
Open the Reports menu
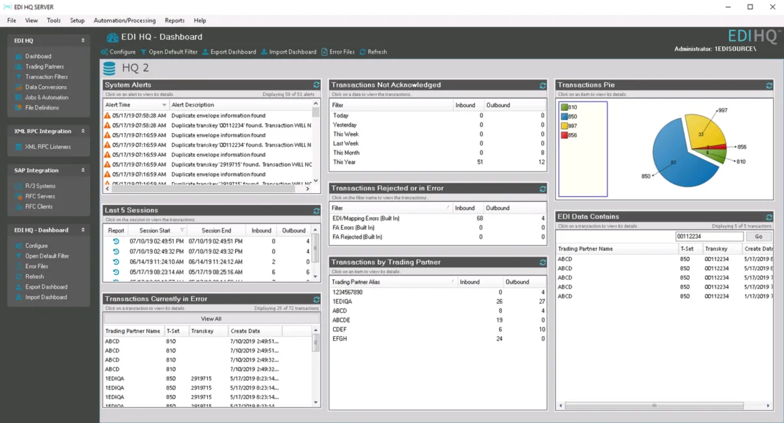174,21
